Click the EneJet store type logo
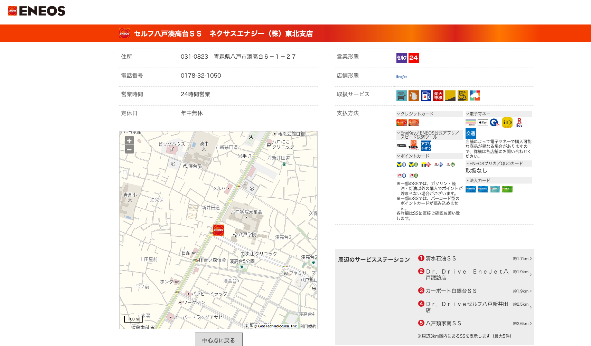Viewport: 591px width, 346px height. [x=402, y=77]
